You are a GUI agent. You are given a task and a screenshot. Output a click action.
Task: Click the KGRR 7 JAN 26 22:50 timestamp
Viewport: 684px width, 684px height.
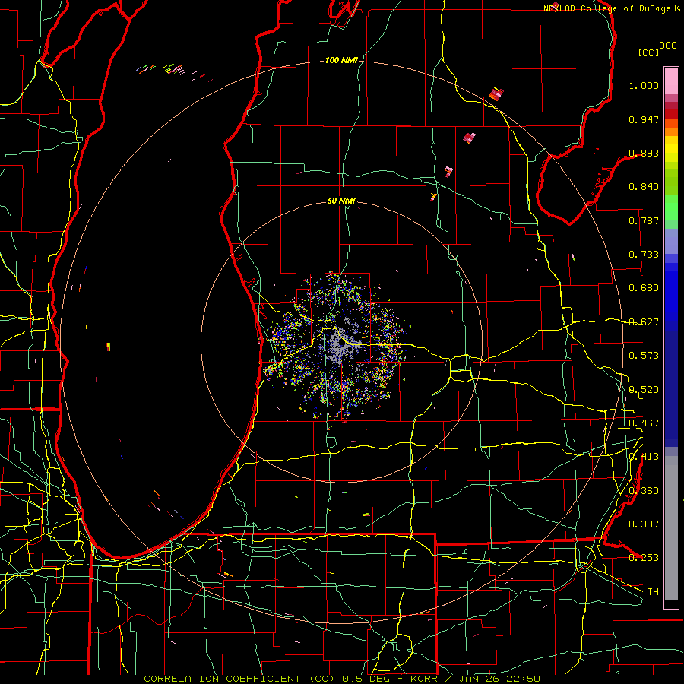coord(475,679)
